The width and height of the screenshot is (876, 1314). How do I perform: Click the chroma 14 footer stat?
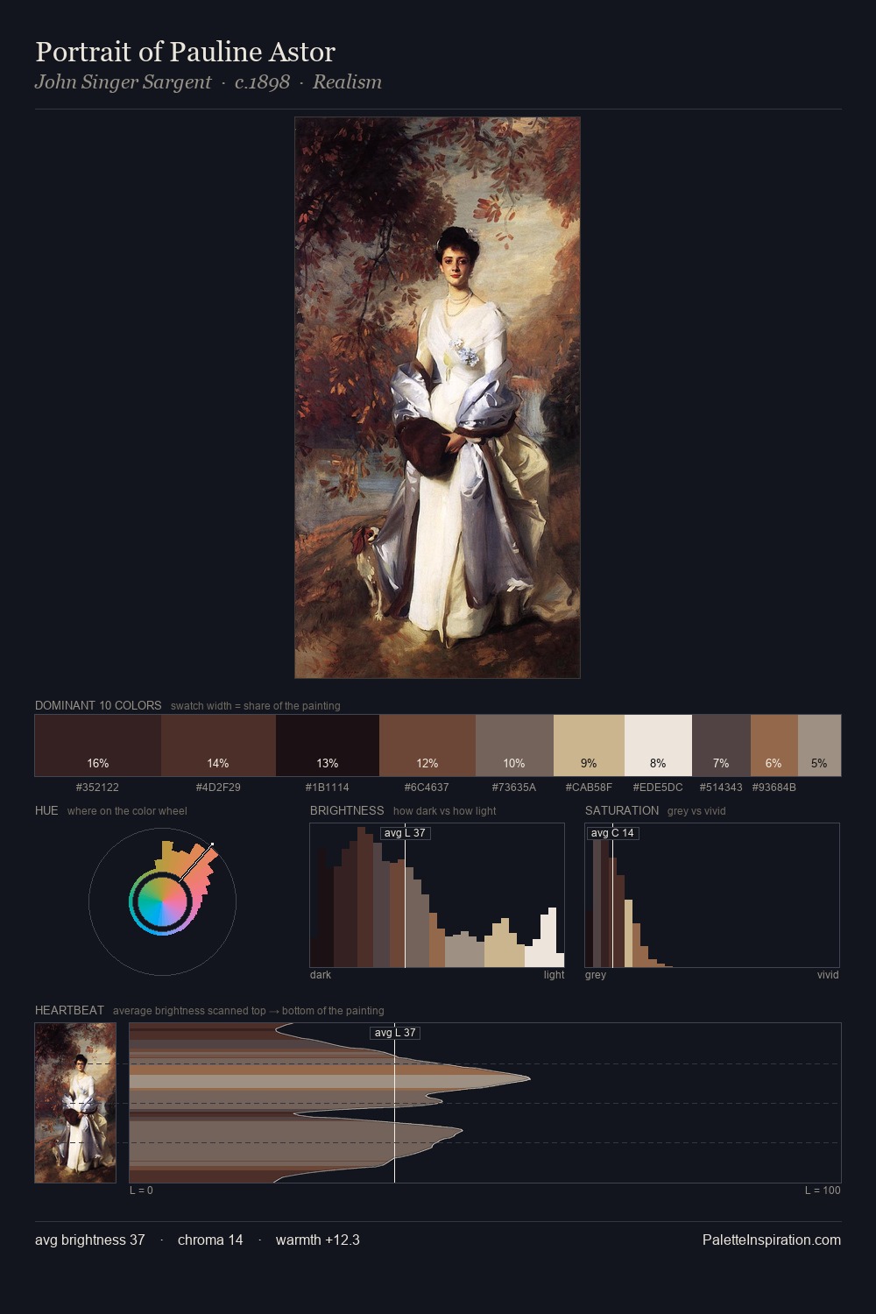click(210, 1240)
